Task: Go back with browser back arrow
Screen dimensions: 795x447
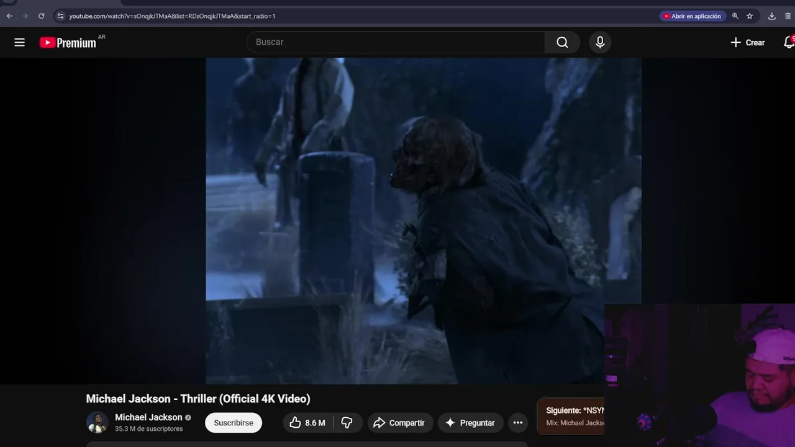Action: (x=9, y=16)
